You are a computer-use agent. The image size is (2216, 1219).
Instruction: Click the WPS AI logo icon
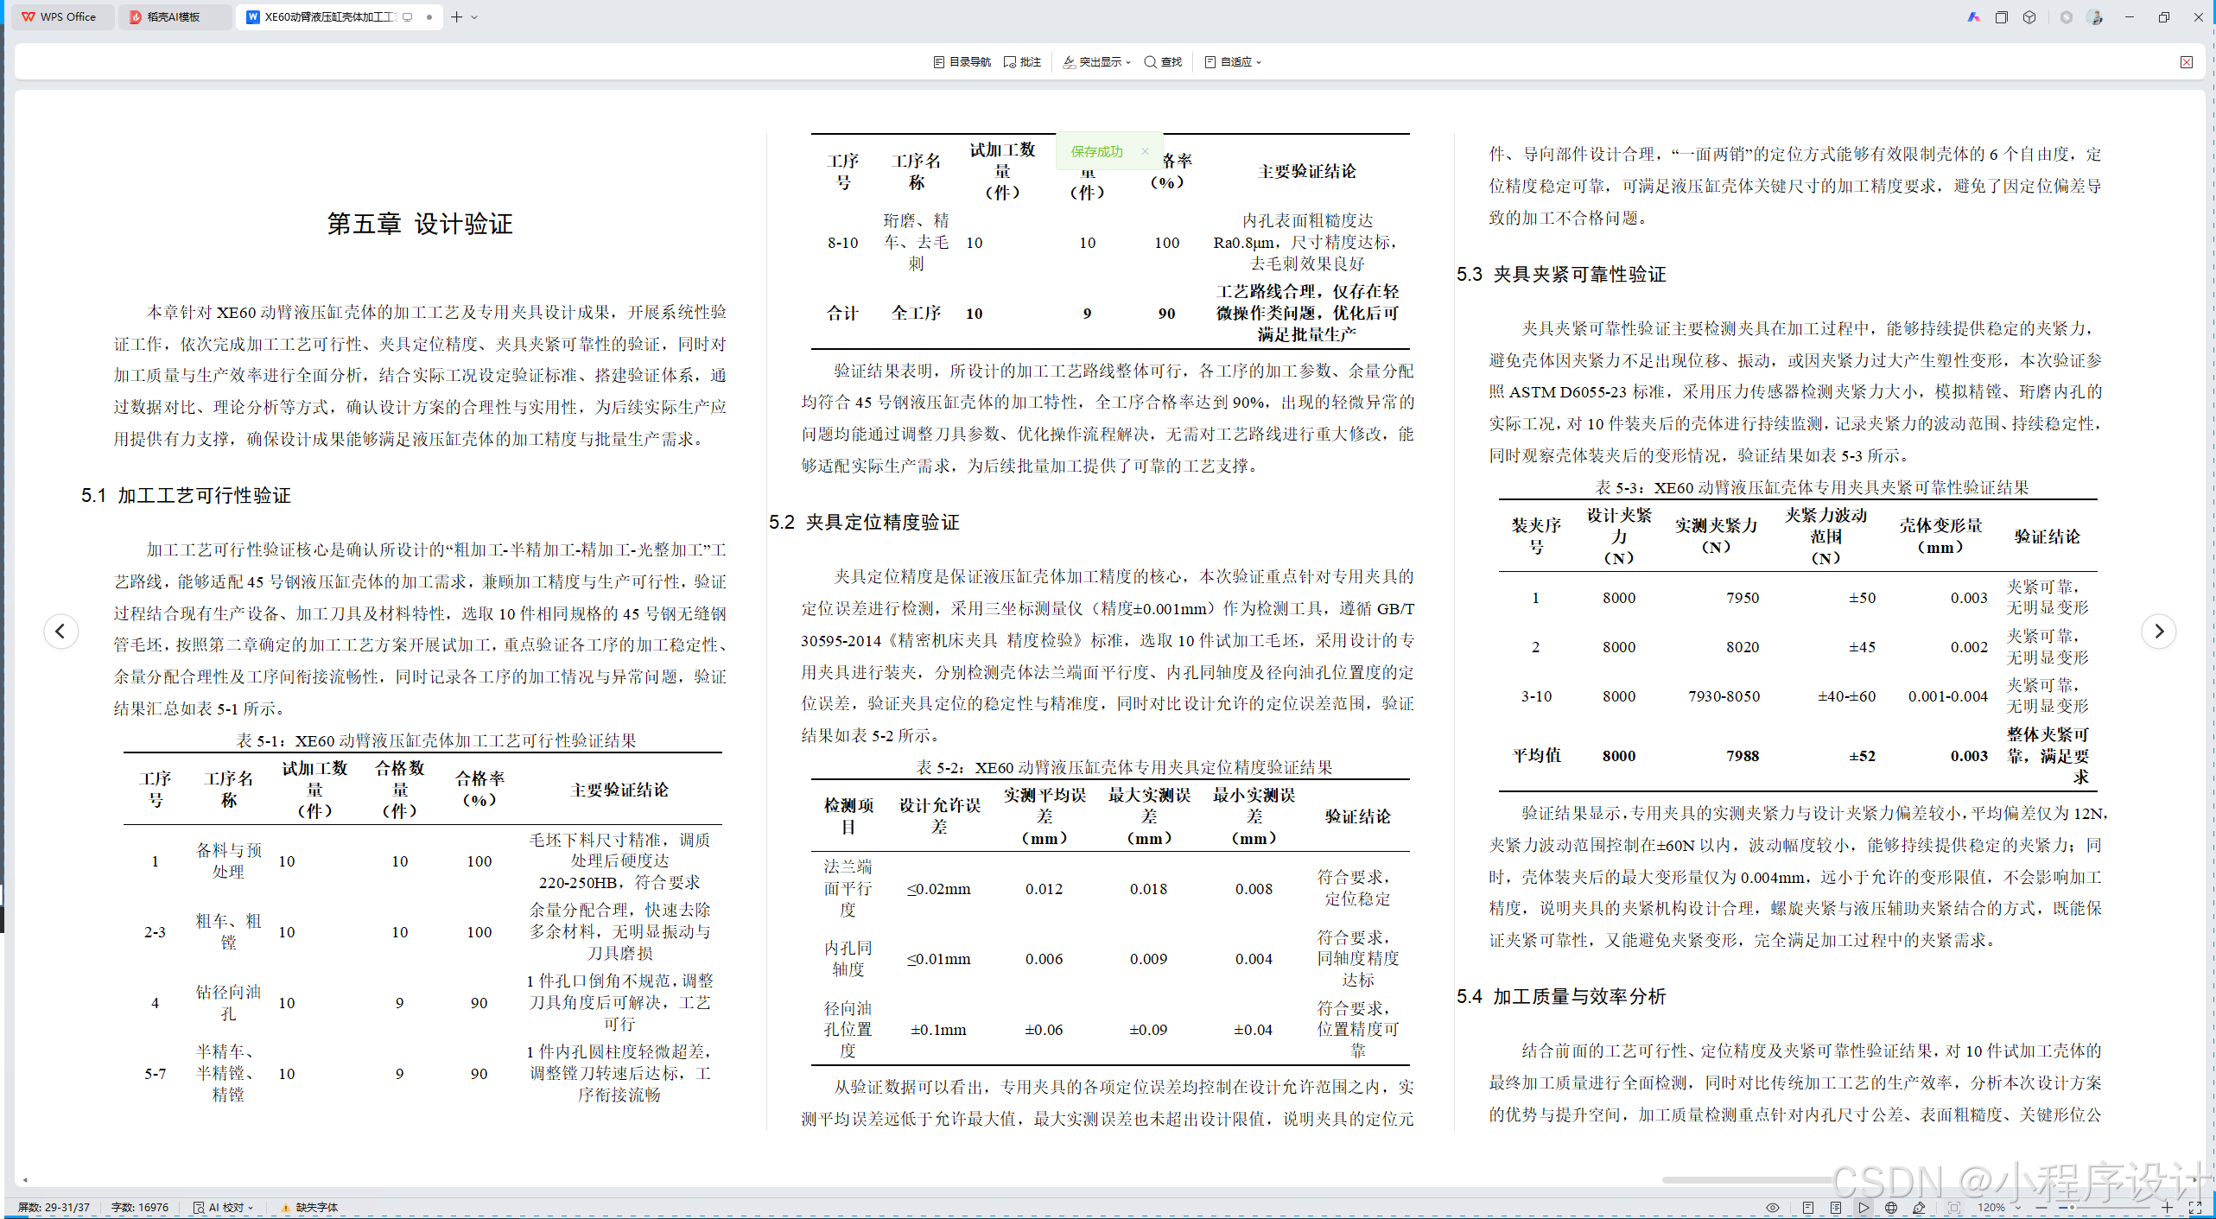tap(1973, 16)
